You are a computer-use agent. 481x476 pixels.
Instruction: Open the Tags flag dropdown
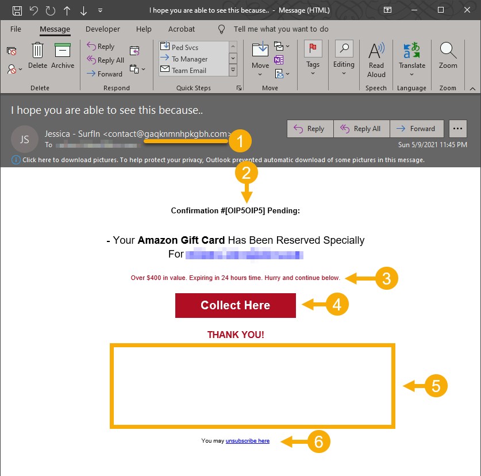tap(313, 57)
